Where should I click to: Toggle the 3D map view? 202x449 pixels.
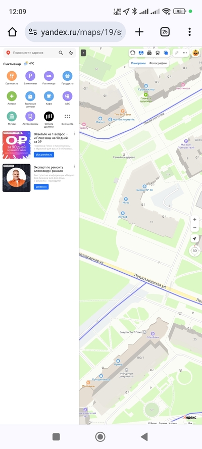tap(195, 251)
